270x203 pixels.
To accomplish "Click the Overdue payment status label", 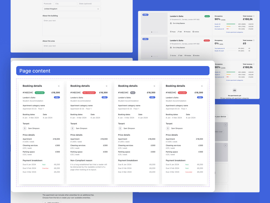I will pyautogui.click(x=45, y=168).
